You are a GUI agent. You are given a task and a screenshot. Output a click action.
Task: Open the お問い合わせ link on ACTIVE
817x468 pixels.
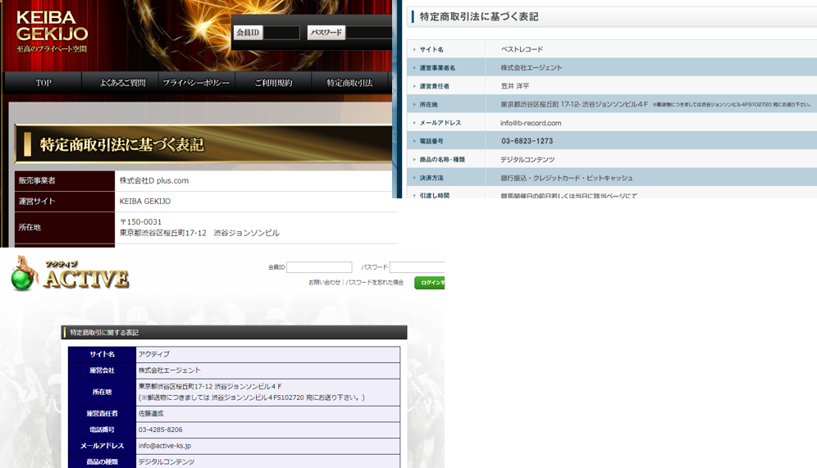click(324, 282)
